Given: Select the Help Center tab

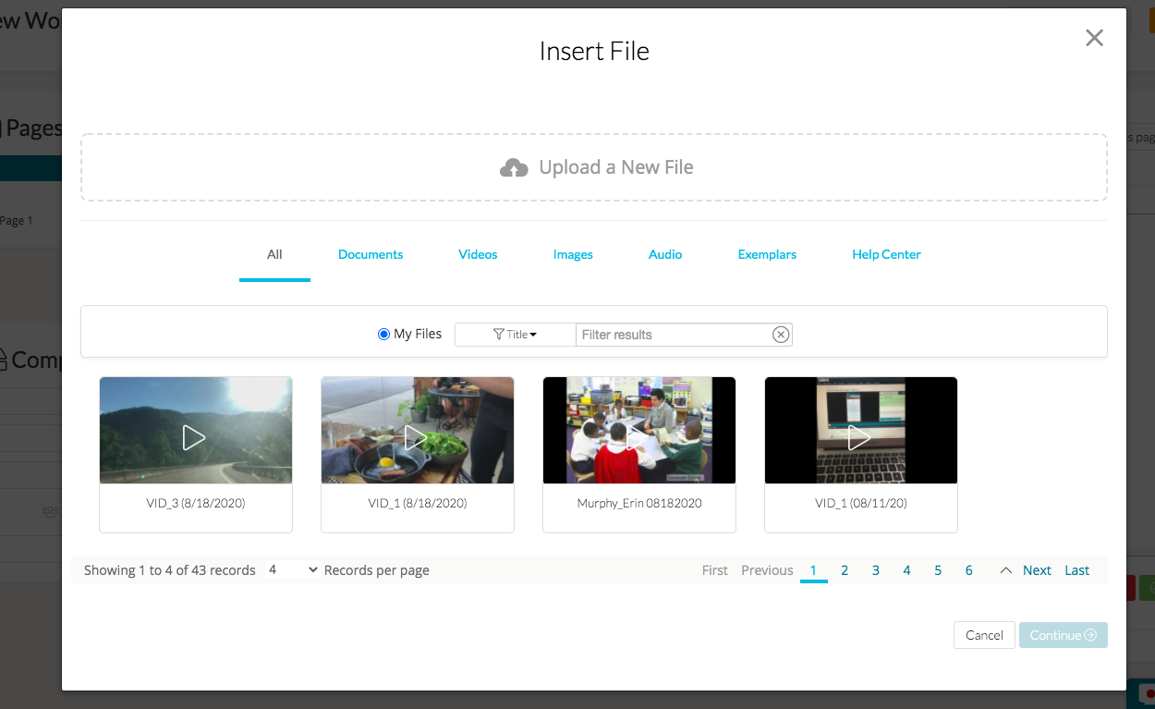Looking at the screenshot, I should point(886,254).
